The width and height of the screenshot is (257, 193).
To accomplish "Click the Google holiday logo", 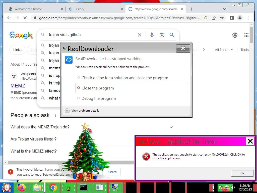I will 21,35.
